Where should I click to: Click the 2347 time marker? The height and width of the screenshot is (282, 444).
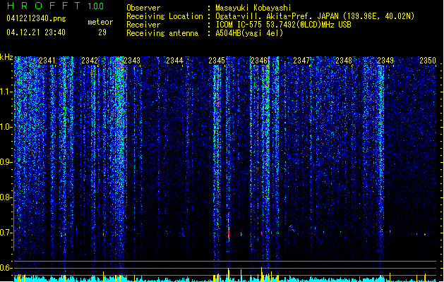click(301, 61)
